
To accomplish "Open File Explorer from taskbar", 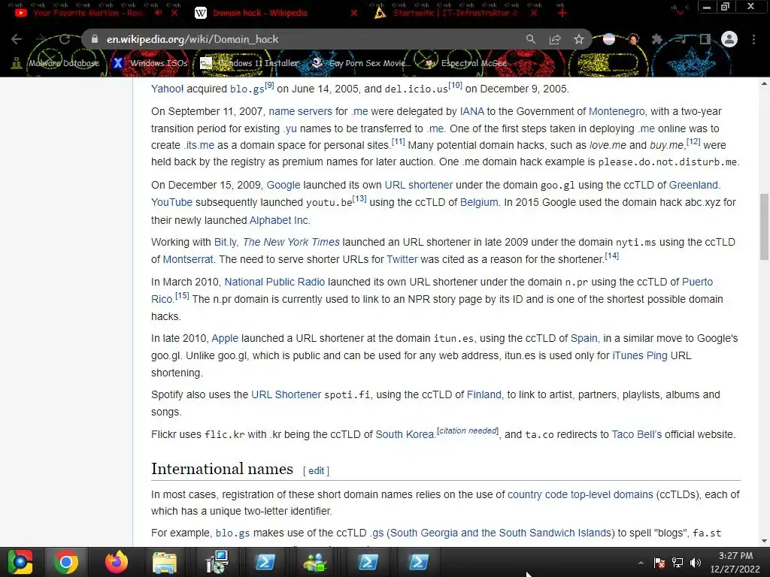I will (x=165, y=562).
